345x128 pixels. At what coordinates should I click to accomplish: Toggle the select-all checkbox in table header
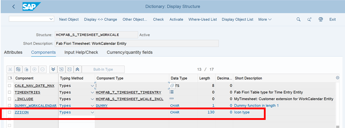point(10,78)
